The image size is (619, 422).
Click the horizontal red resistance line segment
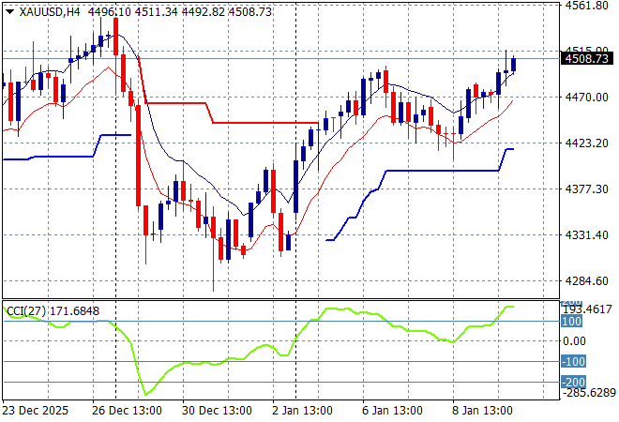pyautogui.click(x=267, y=122)
